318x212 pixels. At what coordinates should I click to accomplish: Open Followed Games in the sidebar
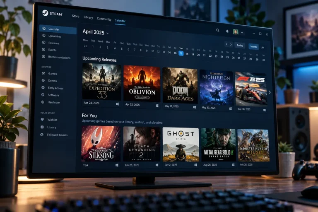(57, 135)
